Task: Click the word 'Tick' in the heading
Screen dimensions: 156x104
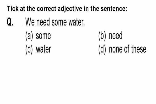Action: 13,9
